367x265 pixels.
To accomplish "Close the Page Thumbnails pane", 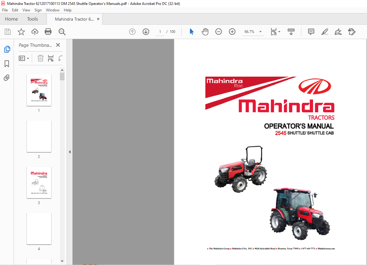I will click(58, 45).
